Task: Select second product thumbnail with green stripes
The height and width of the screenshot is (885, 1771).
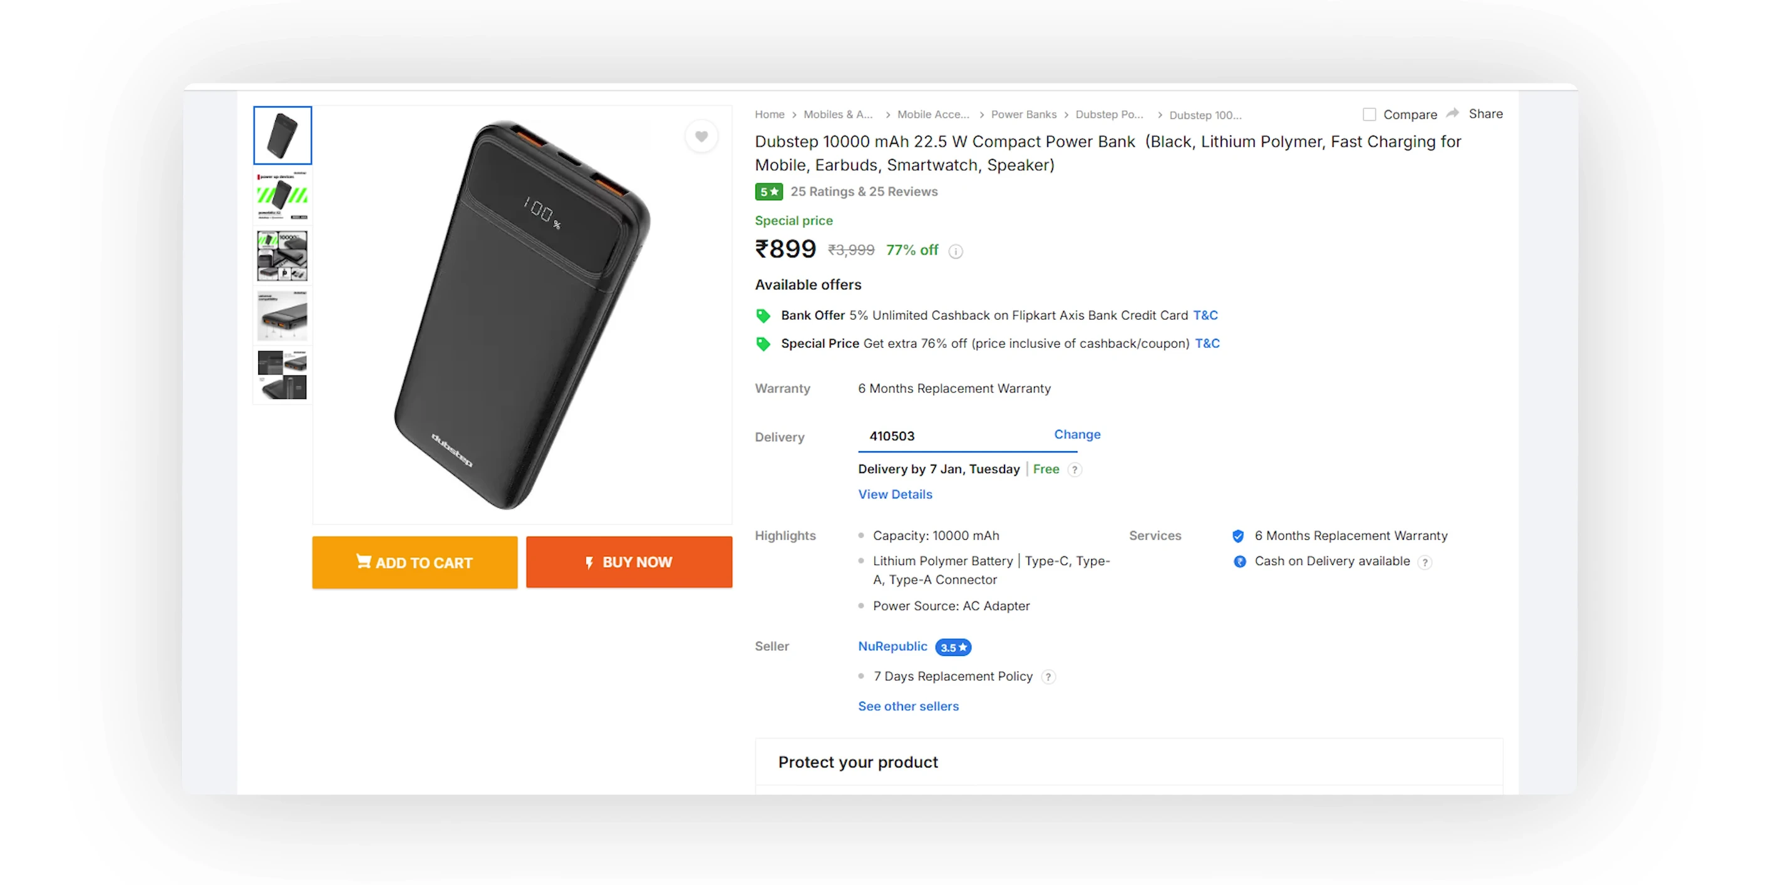Action: tap(282, 197)
